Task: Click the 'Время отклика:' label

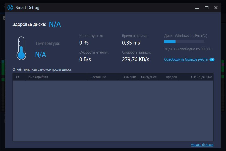Action: (x=135, y=36)
